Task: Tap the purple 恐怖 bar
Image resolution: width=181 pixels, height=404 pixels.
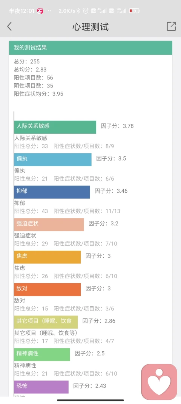Action: 41,387
